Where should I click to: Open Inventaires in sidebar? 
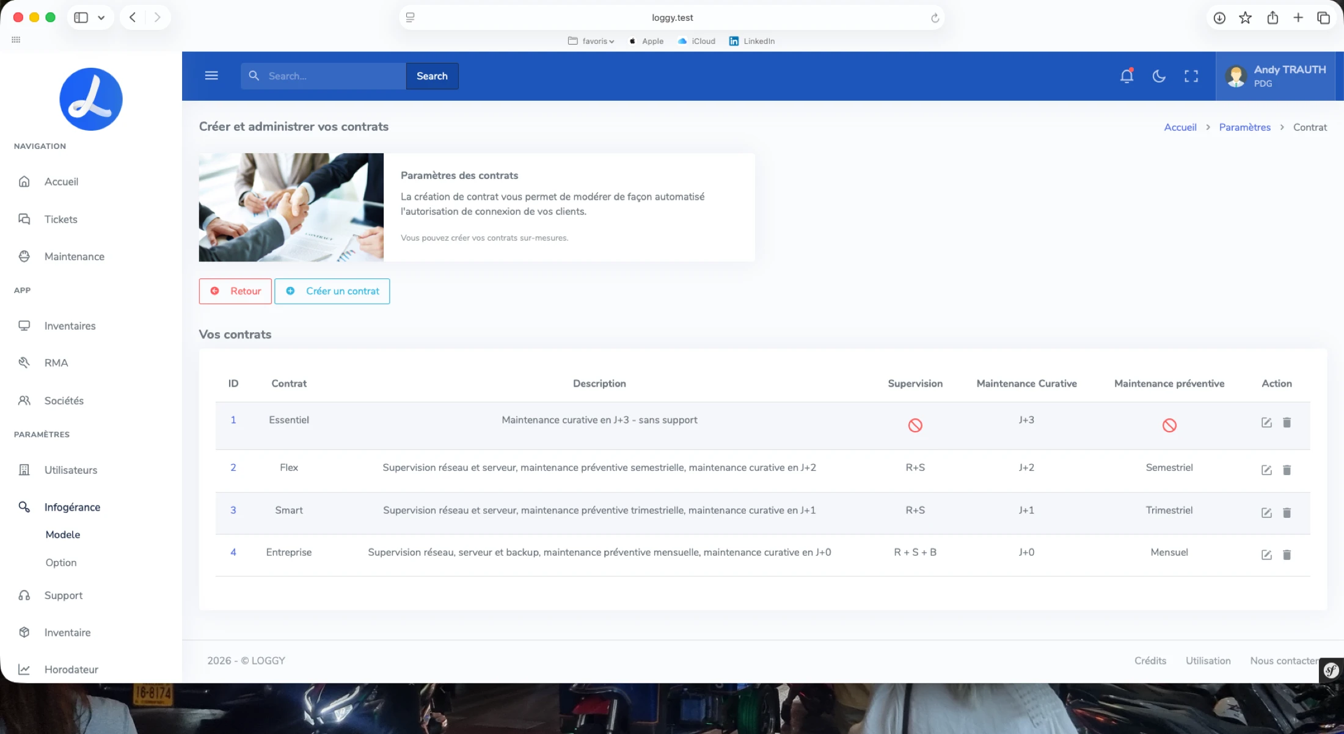pyautogui.click(x=70, y=326)
